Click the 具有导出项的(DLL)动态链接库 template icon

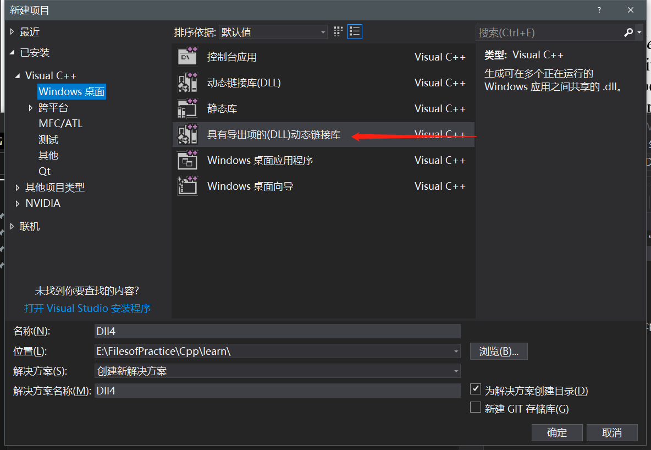[187, 134]
